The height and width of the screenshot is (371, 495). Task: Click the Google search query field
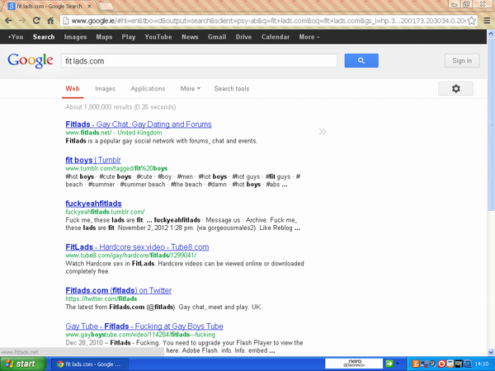tap(199, 60)
